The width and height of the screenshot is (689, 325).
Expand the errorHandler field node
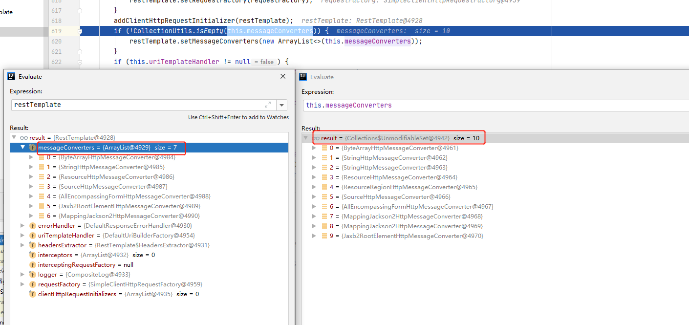(22, 226)
